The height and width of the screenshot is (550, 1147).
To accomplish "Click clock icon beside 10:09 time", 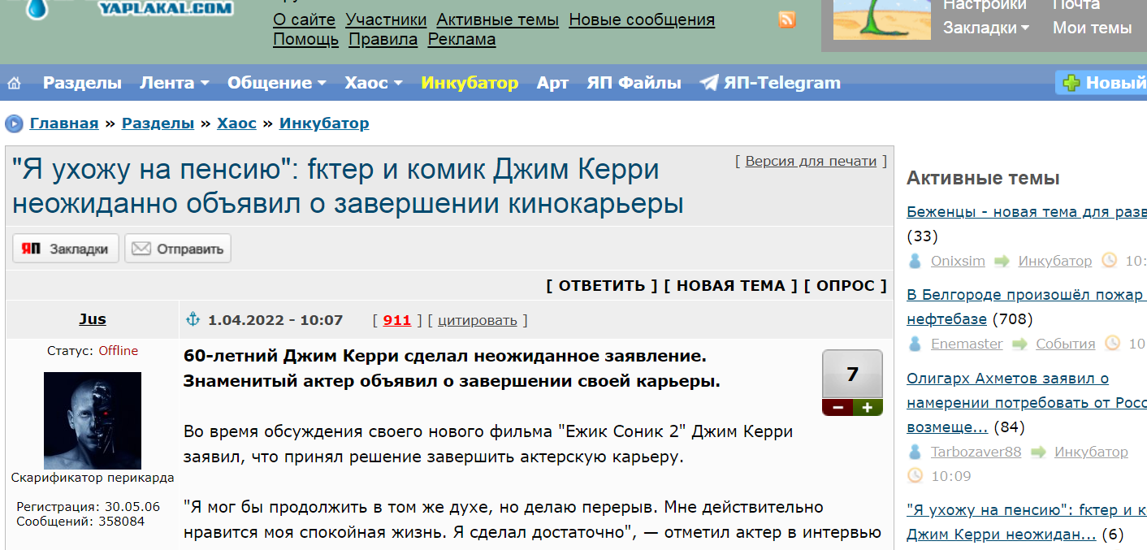I will pyautogui.click(x=915, y=475).
